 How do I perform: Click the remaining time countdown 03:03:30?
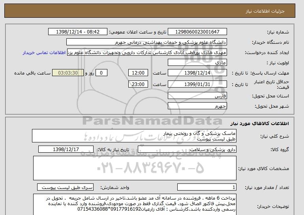[x=68, y=73]
